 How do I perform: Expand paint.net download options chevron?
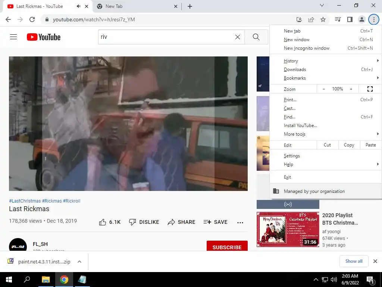pos(79,262)
